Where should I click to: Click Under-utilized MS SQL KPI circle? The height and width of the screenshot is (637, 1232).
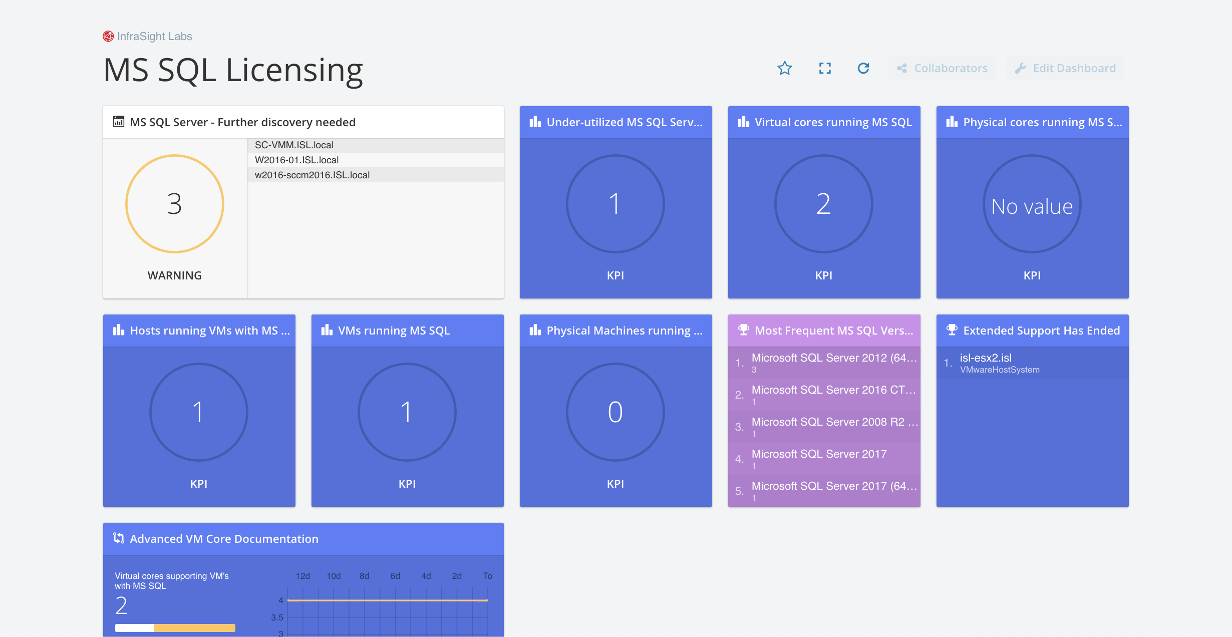[615, 204]
